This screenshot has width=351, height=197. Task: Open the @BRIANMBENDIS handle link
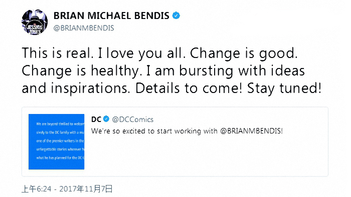point(84,28)
